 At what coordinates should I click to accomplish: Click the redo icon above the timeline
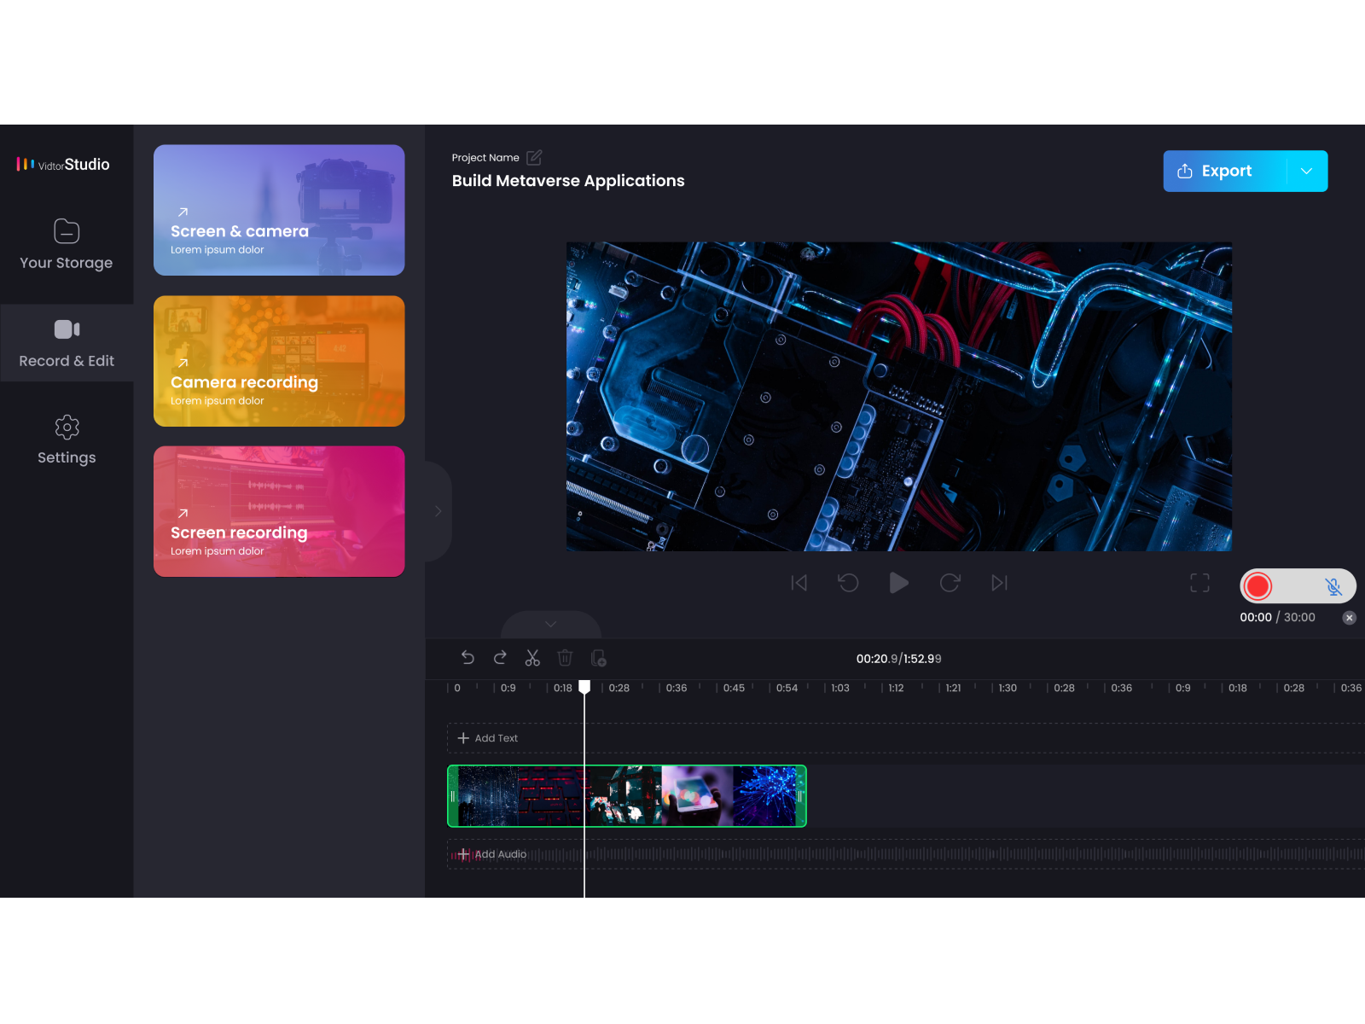tap(500, 658)
